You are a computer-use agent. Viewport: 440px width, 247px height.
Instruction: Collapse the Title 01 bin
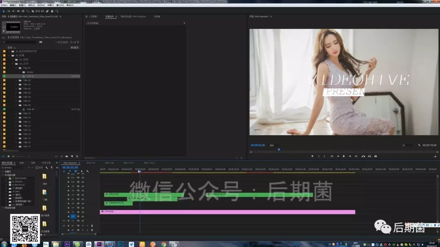tap(16, 68)
